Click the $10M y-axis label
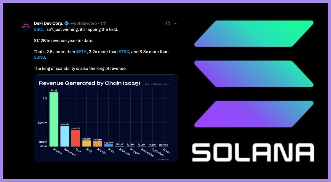 pyautogui.click(x=44, y=146)
